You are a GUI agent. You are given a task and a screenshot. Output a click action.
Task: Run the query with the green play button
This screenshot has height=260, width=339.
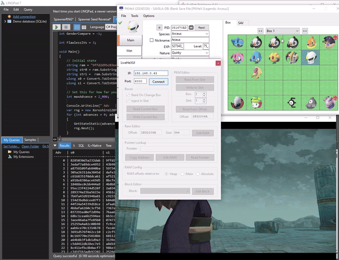[56, 27]
